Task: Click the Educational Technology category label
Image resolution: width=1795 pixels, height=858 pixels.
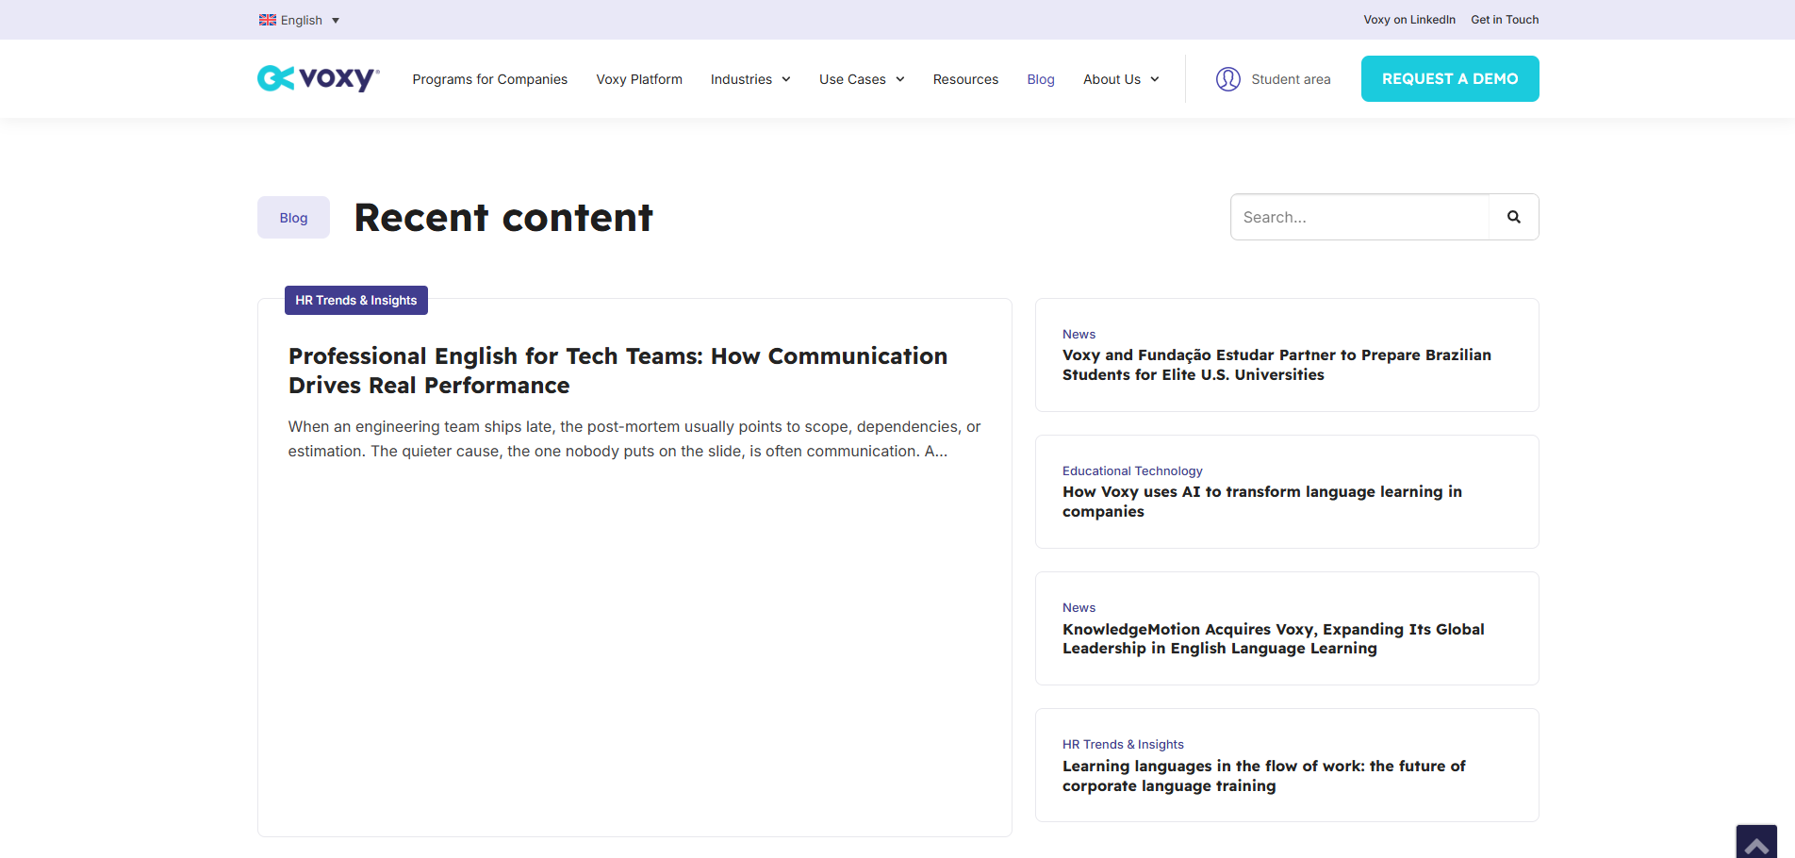Action: click(1132, 470)
